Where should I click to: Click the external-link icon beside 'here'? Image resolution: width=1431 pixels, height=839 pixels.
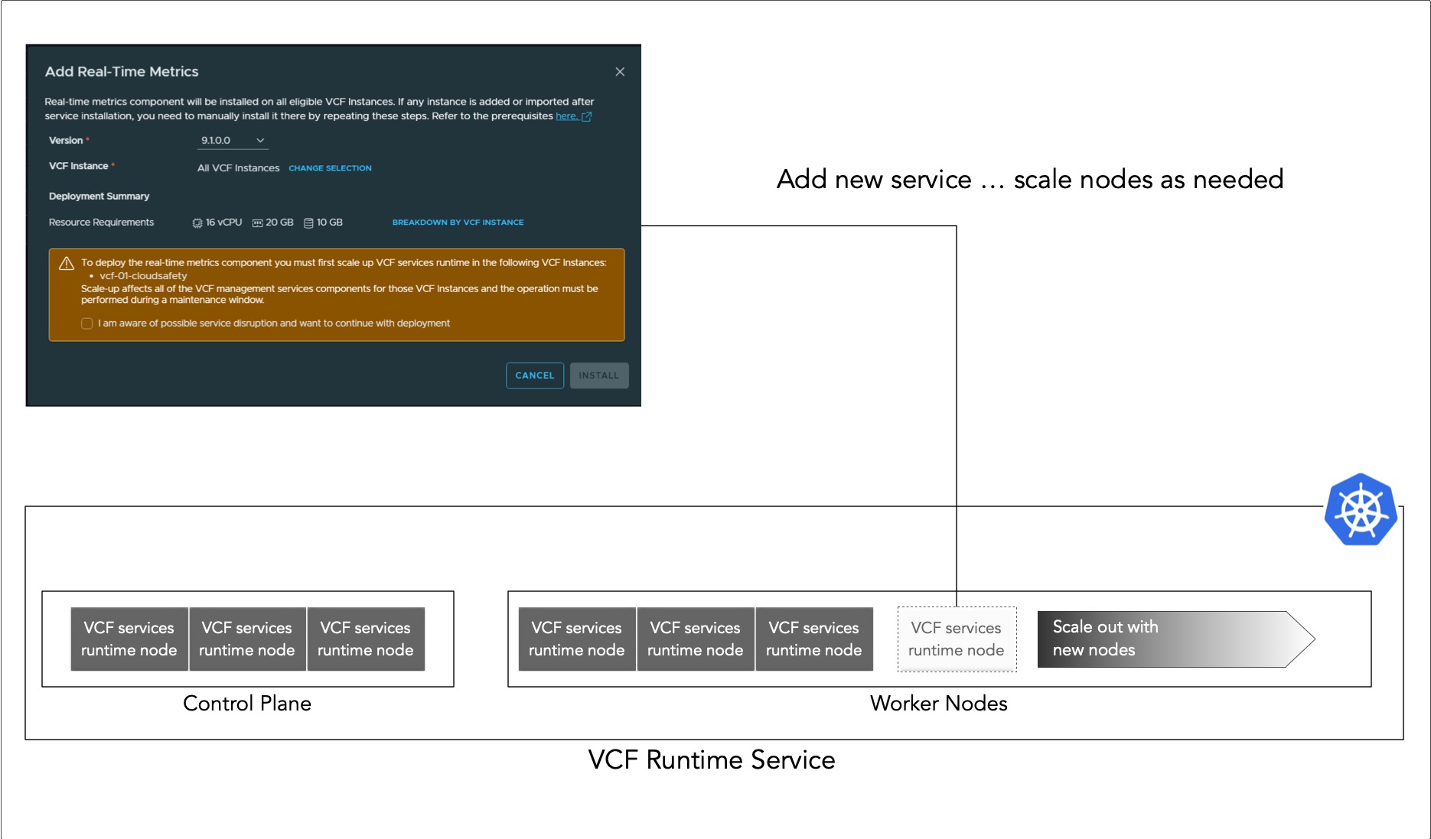coord(587,116)
